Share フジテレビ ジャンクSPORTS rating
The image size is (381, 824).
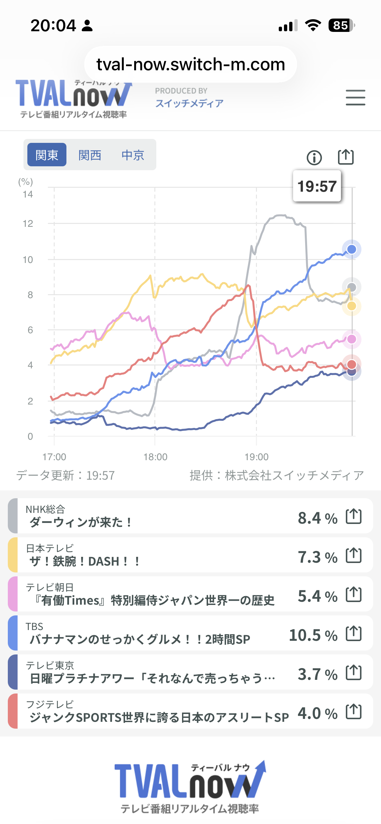click(x=354, y=711)
